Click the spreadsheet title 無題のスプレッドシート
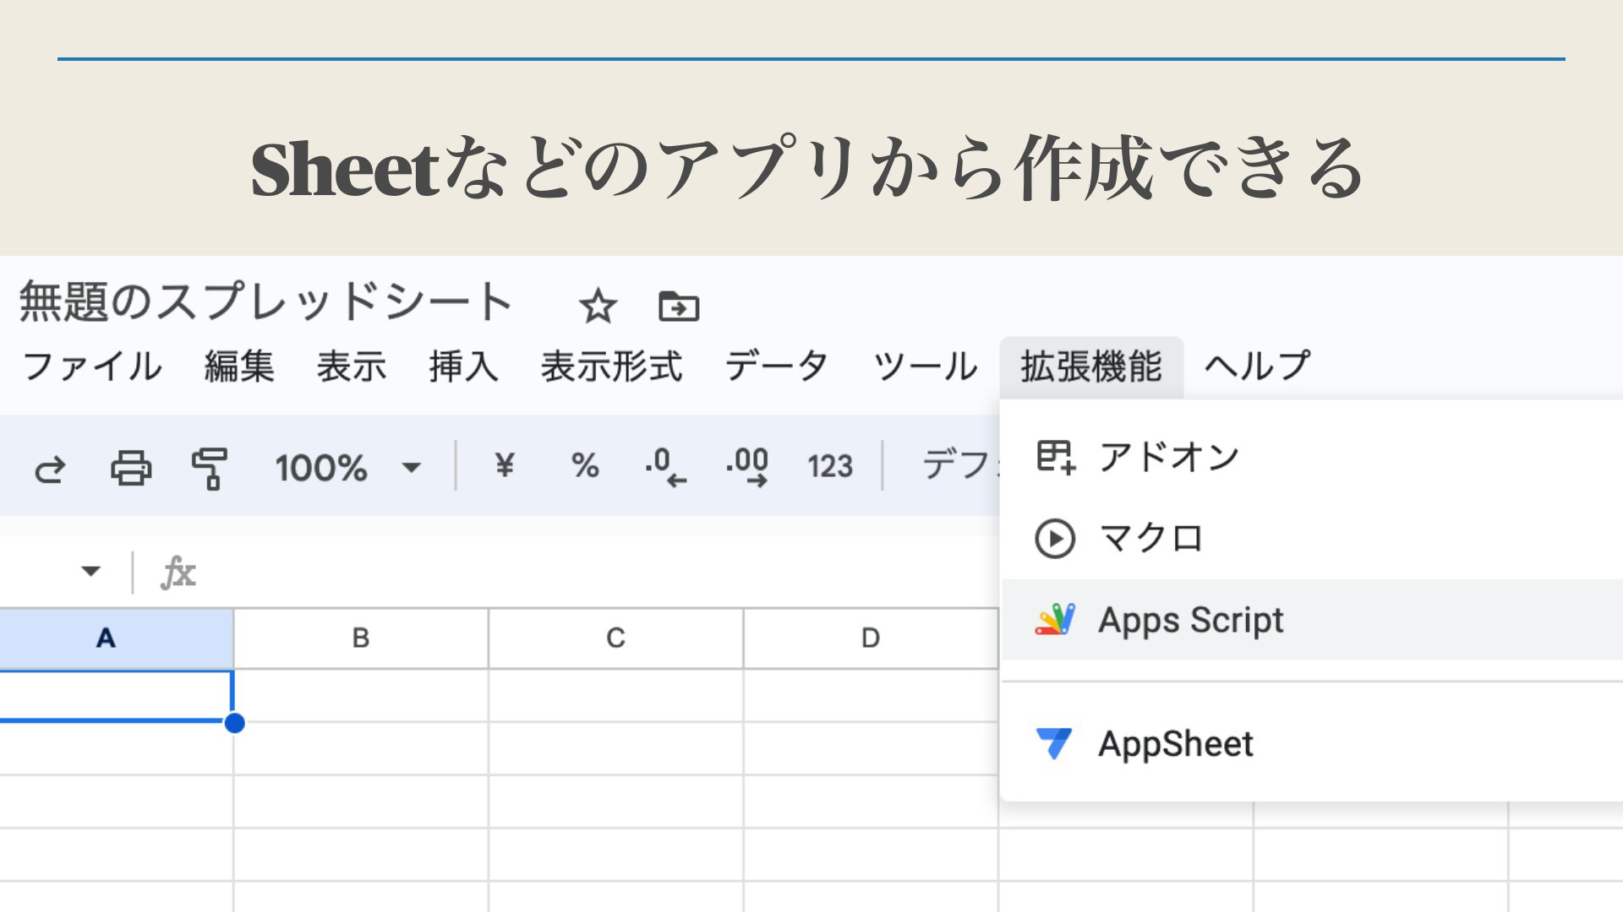 [265, 301]
